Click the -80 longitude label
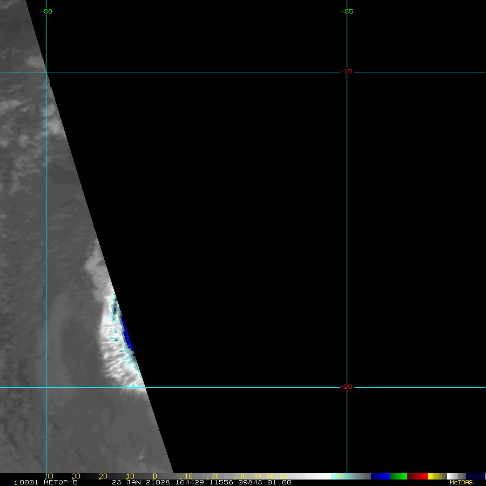 pos(46,11)
